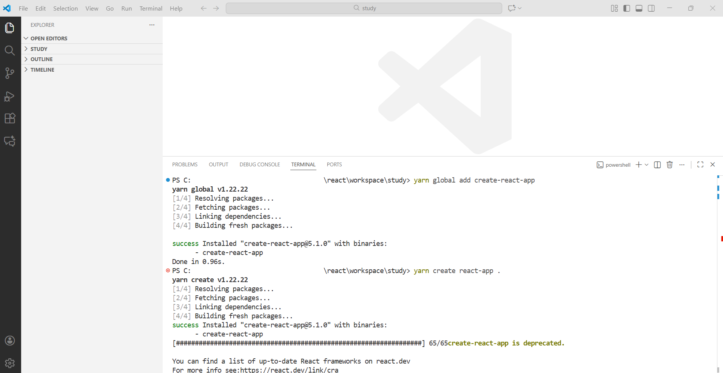Image resolution: width=723 pixels, height=373 pixels.
Task: Open the react.dev/link/cra link
Action: [x=289, y=370]
